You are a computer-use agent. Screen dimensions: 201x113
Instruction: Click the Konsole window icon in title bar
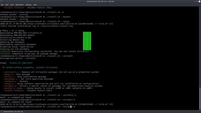(1, 1)
